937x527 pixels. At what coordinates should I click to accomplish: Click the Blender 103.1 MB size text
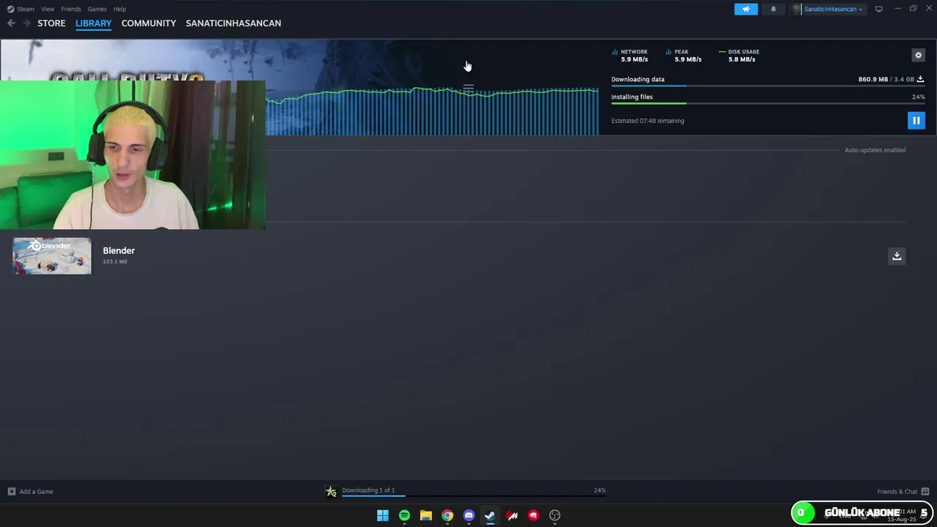pyautogui.click(x=115, y=261)
